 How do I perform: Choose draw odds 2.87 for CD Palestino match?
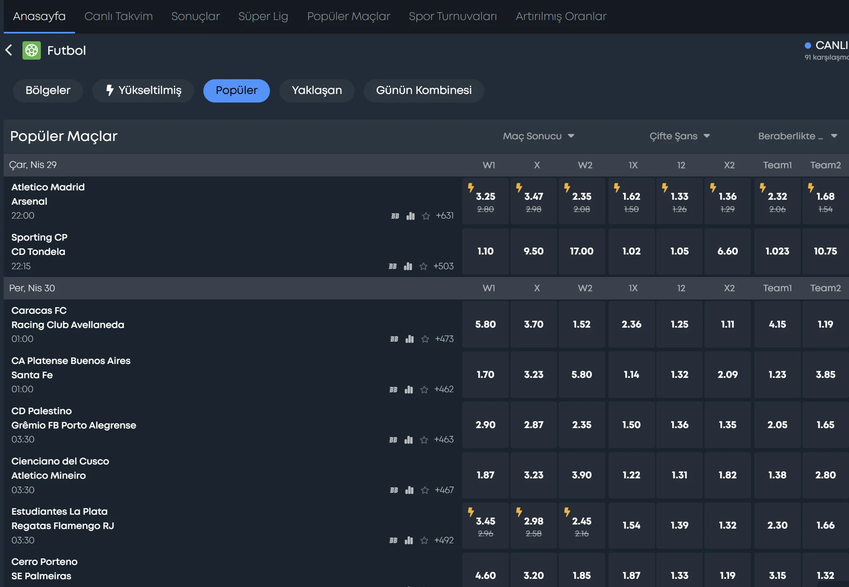coord(534,425)
